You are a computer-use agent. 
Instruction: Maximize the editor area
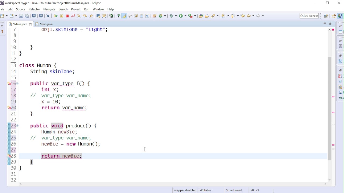pos(330,24)
